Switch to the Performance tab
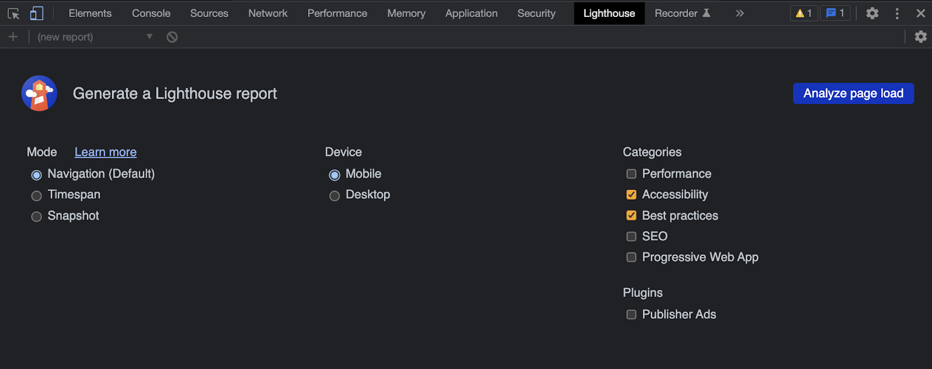 tap(337, 13)
